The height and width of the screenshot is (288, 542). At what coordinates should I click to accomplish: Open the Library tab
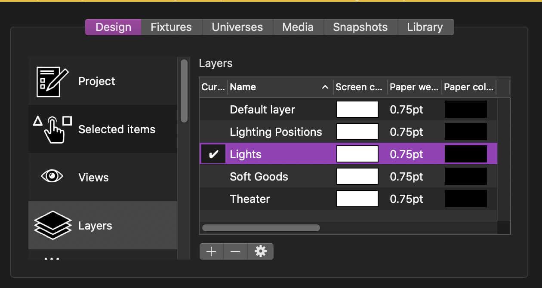pyautogui.click(x=425, y=27)
